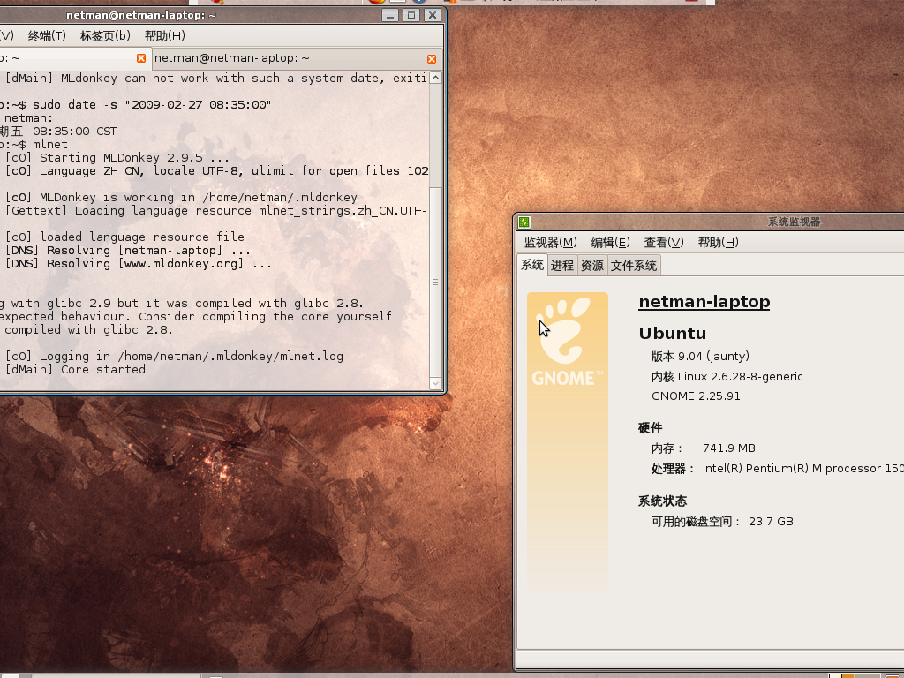The image size is (904, 678).
Task: Click the 处理器 Intel(R) Pentium(R) M line
Action: 777,468
